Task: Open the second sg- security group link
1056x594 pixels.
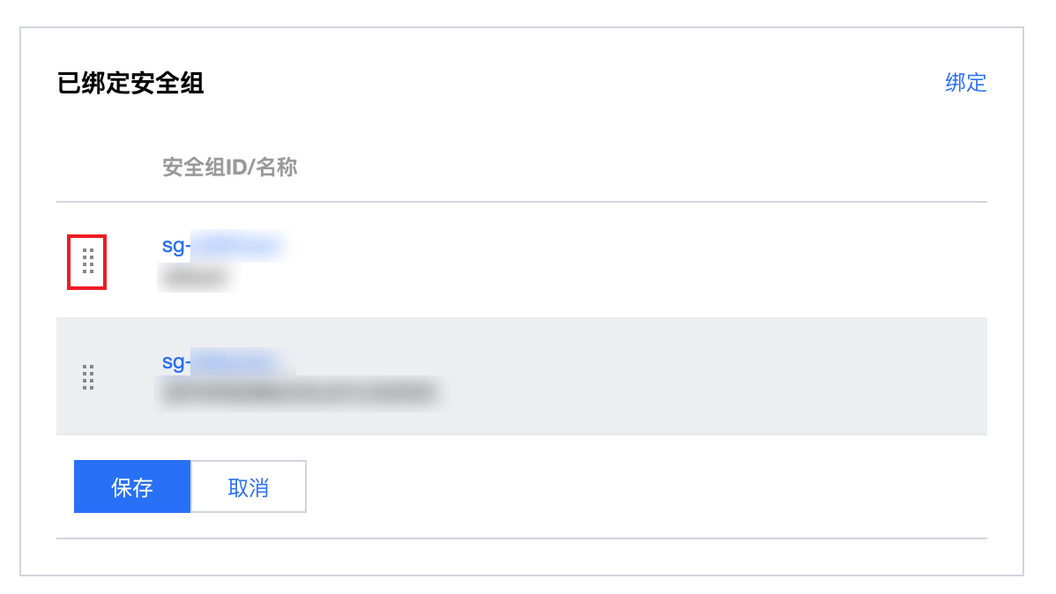Action: [222, 362]
